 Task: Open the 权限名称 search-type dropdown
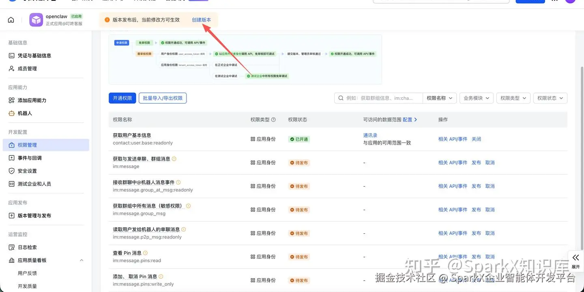point(440,98)
